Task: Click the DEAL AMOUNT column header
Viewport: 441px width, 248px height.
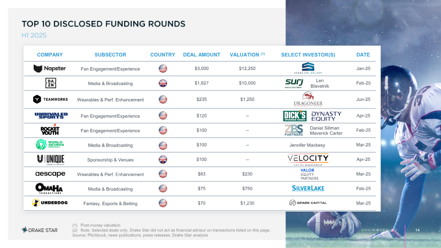Action: 202,55
